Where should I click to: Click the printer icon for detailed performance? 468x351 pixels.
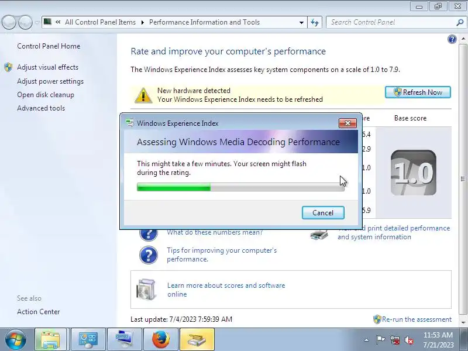click(x=319, y=235)
